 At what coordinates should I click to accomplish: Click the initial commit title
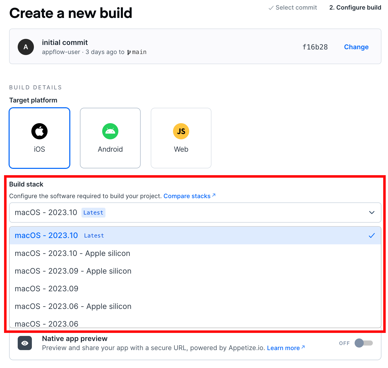(65, 42)
